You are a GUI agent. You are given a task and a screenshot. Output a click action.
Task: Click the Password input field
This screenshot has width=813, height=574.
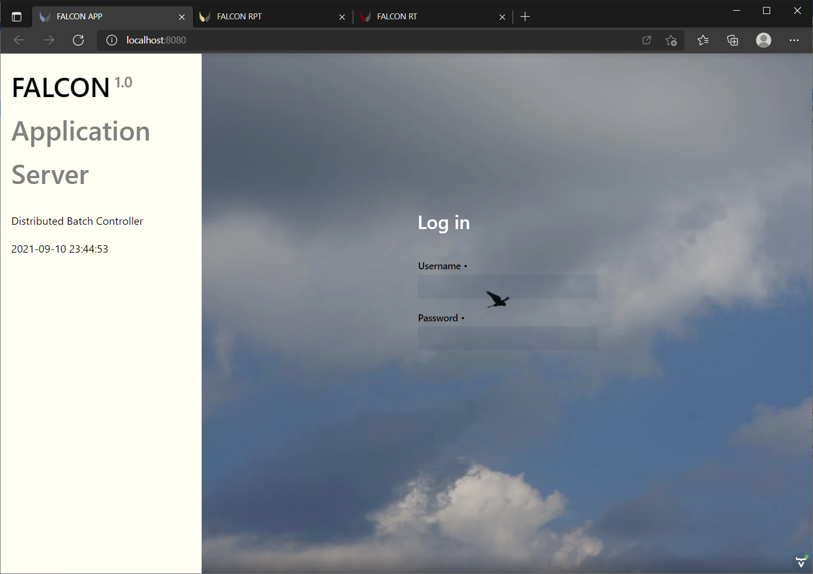point(507,338)
